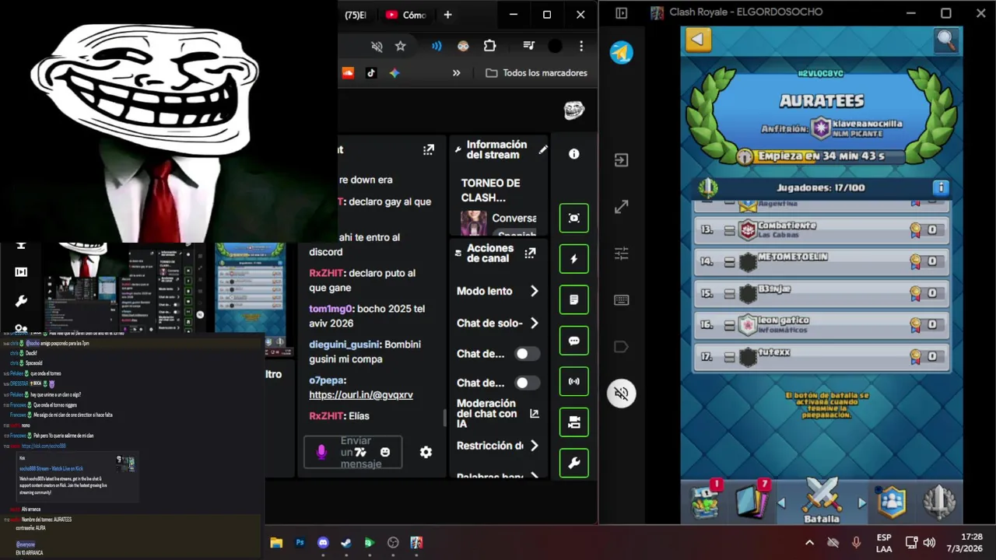Go back with the yellow arrow in Clash Royale
This screenshot has width=996, height=560.
click(698, 40)
